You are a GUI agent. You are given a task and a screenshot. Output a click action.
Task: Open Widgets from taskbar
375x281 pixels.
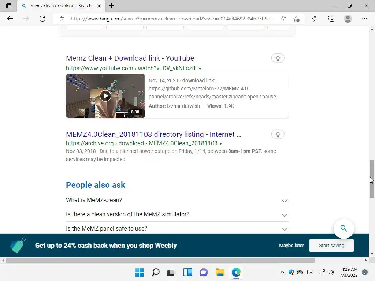[x=188, y=272]
